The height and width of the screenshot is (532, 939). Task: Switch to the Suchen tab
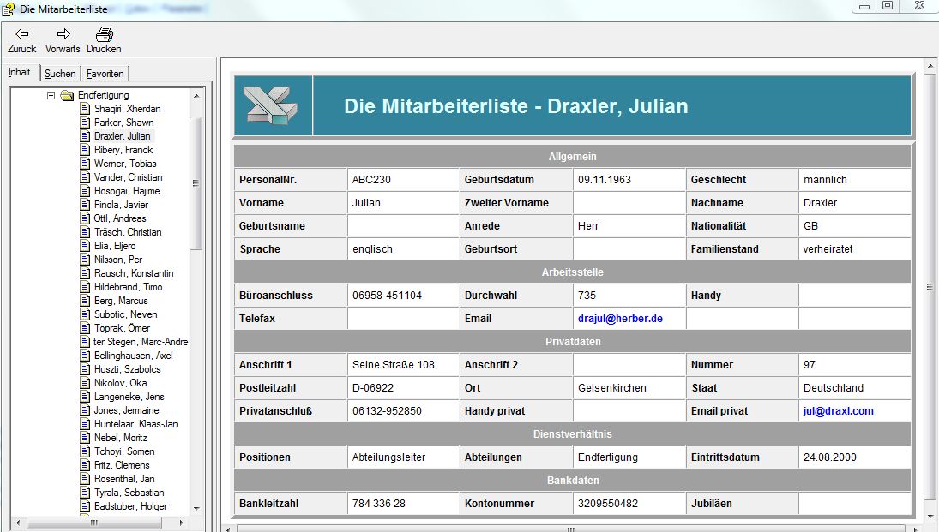point(60,74)
